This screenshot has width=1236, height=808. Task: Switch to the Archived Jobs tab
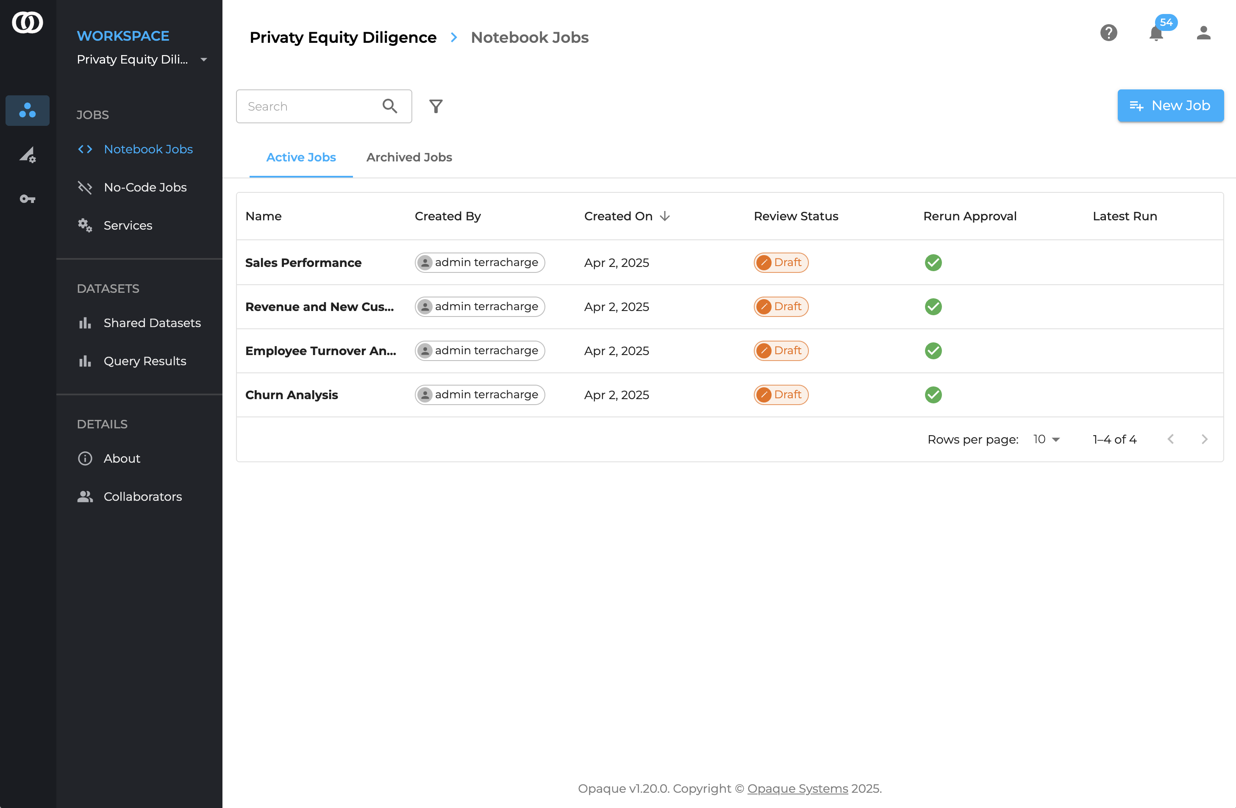(409, 157)
